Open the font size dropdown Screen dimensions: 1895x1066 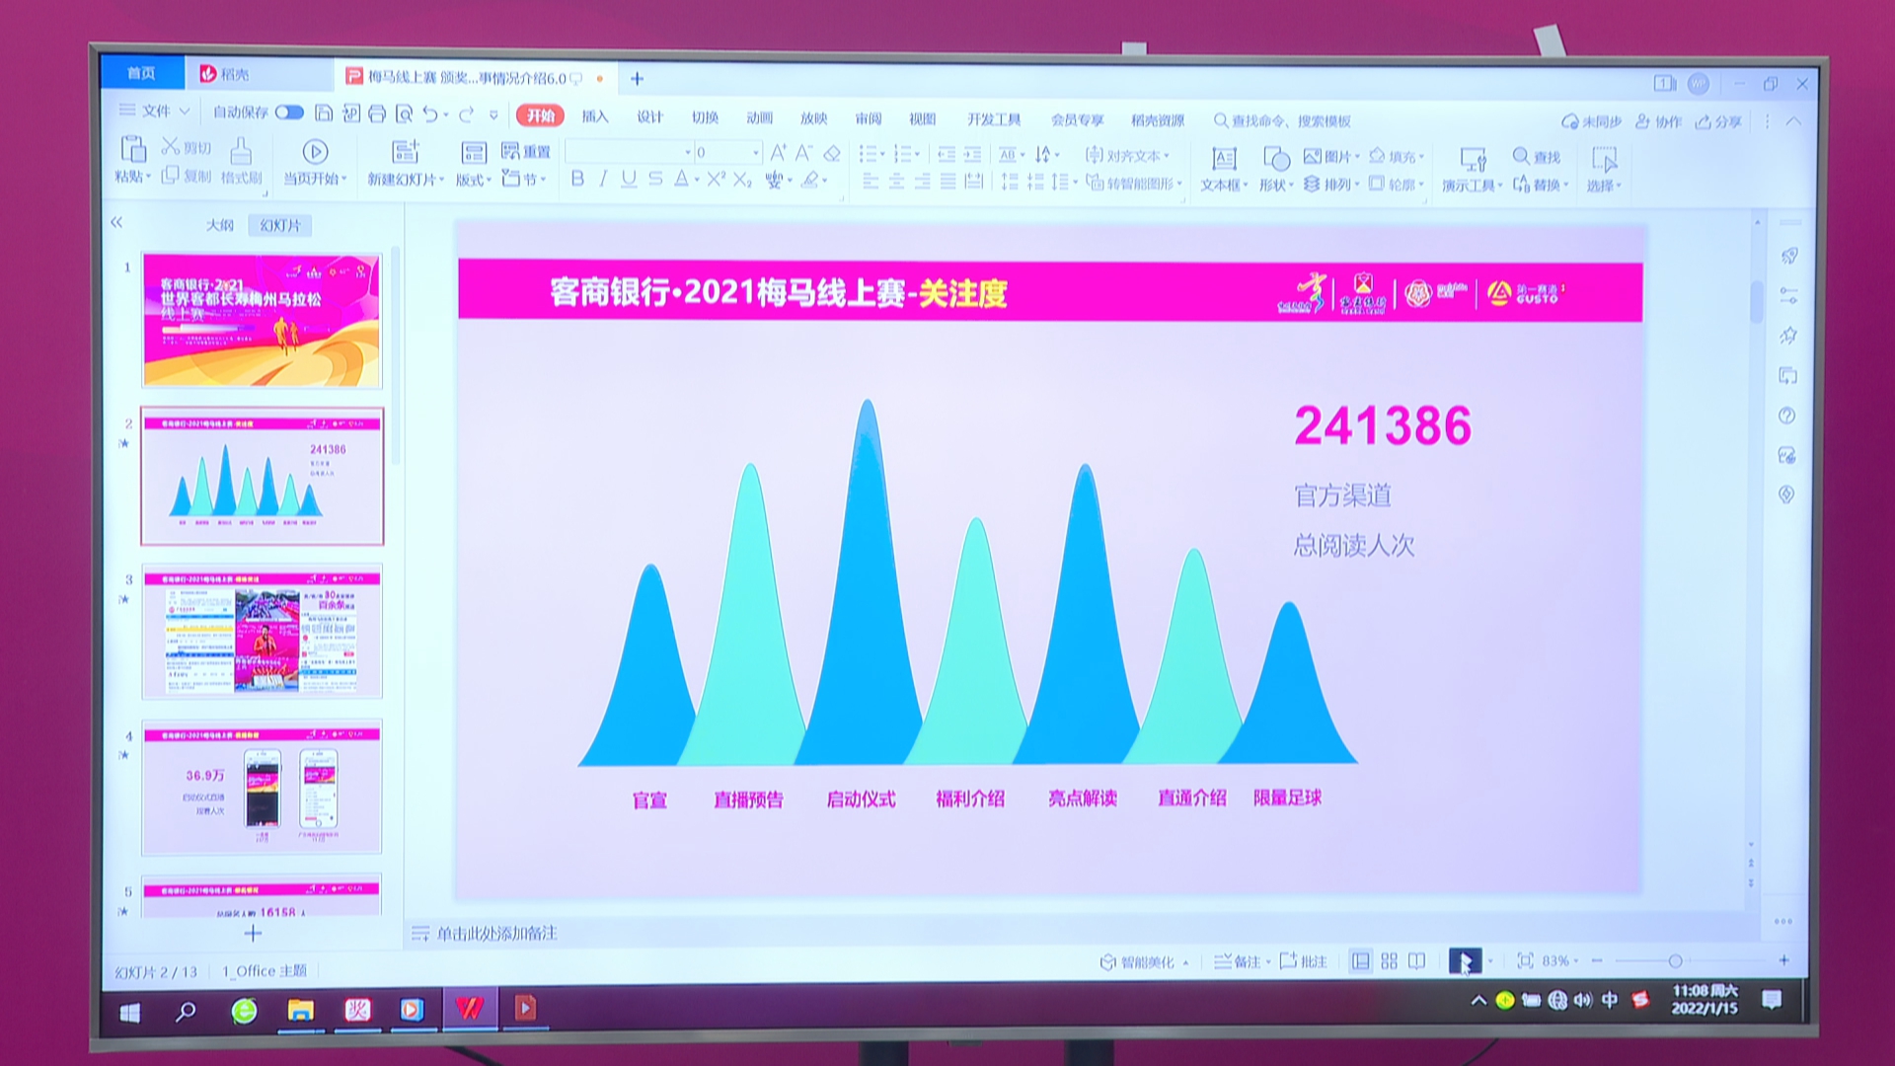click(x=756, y=153)
